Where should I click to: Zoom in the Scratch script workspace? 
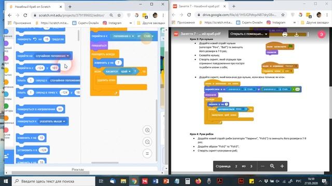147,130
